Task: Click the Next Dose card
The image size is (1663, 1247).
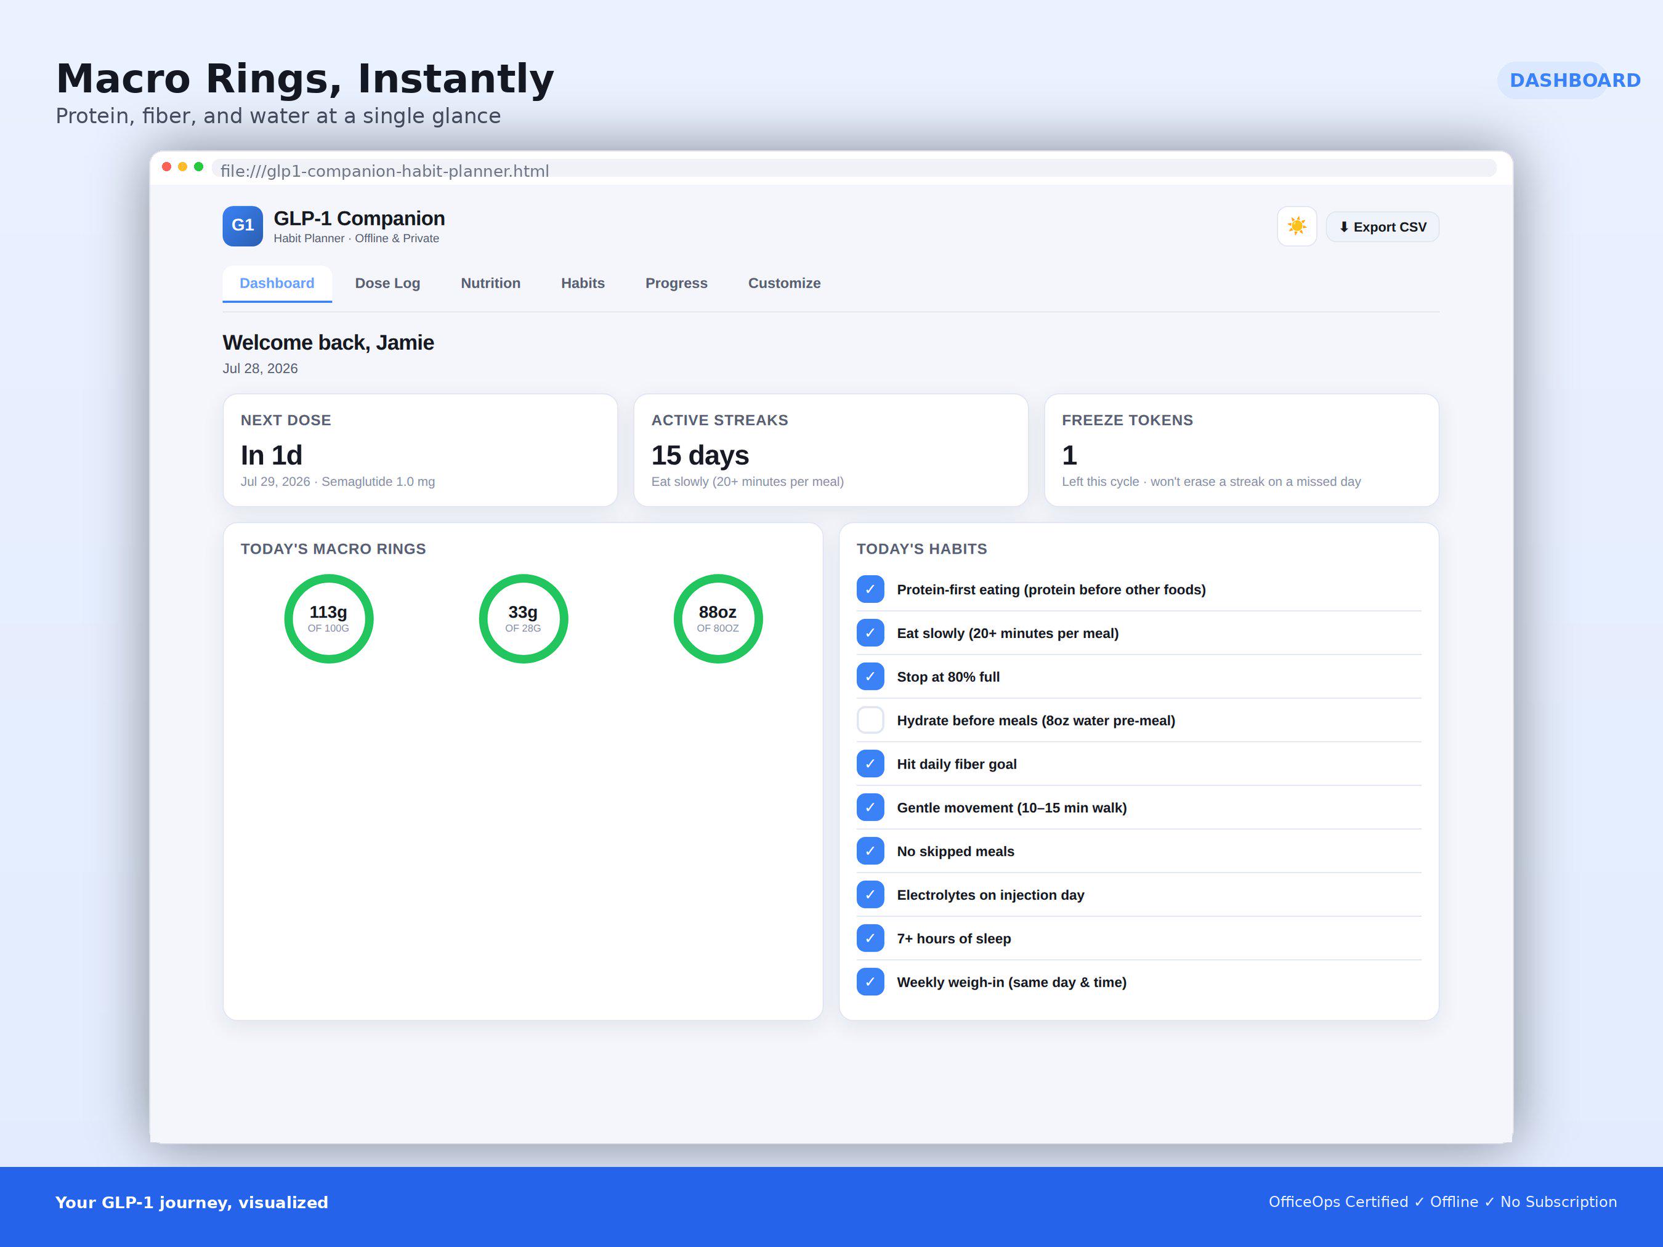Action: [420, 450]
